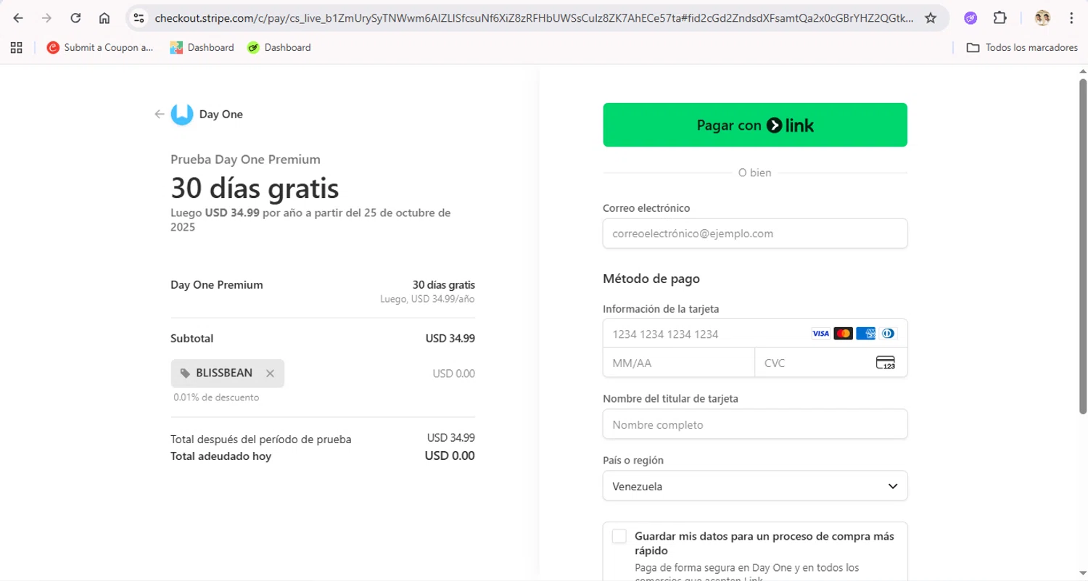Screen dimensions: 1088x581
Task: Open the first Dashboard bookmark
Action: (202, 47)
